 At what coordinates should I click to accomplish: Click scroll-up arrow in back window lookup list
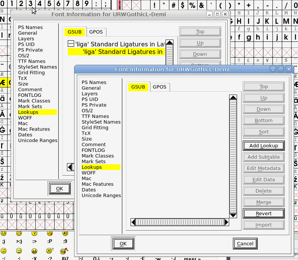point(169,42)
